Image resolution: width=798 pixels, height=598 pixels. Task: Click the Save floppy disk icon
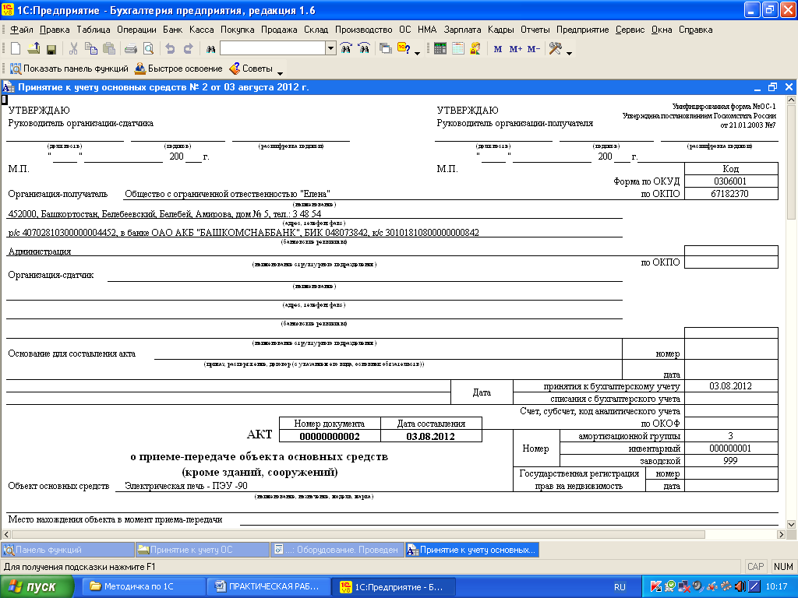point(51,49)
